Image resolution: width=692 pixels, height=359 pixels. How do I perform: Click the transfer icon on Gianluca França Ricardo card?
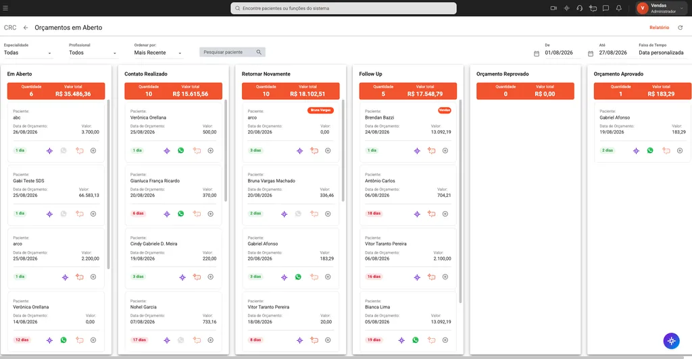pyautogui.click(x=197, y=214)
